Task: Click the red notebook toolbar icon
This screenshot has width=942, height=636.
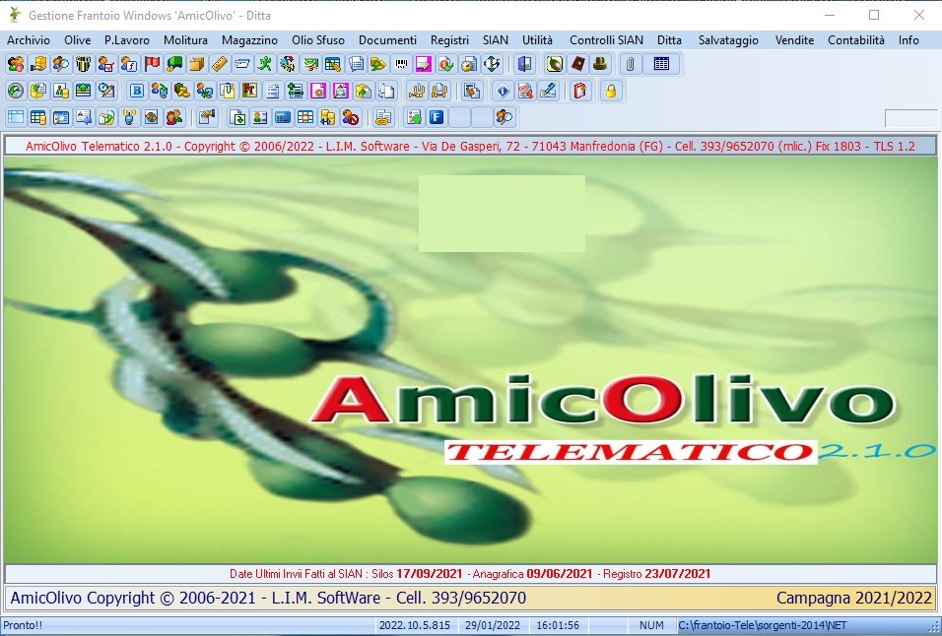Action: 580,91
